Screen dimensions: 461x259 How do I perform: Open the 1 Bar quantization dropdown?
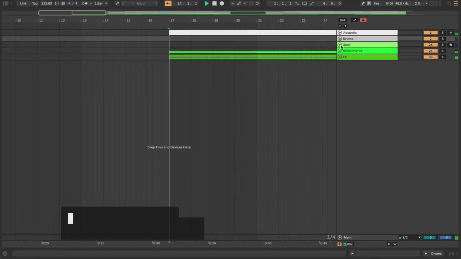pos(100,4)
